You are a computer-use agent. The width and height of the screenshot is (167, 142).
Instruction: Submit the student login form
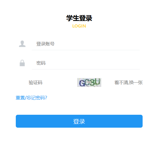point(79,121)
